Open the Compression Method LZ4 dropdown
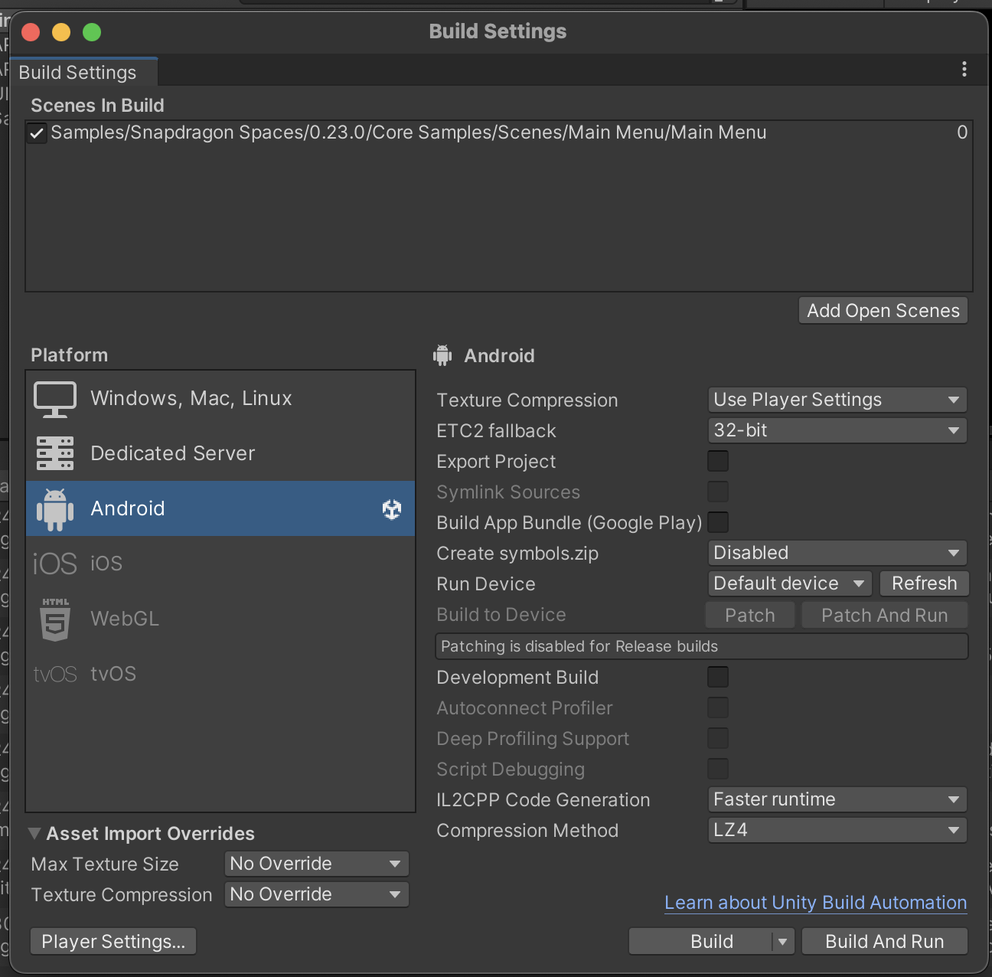The height and width of the screenshot is (977, 992). (x=837, y=830)
